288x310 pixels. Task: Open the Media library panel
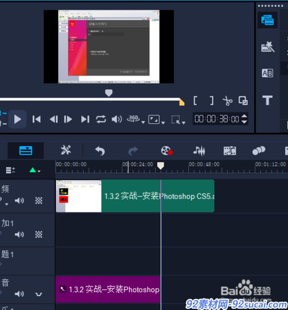coord(267,20)
